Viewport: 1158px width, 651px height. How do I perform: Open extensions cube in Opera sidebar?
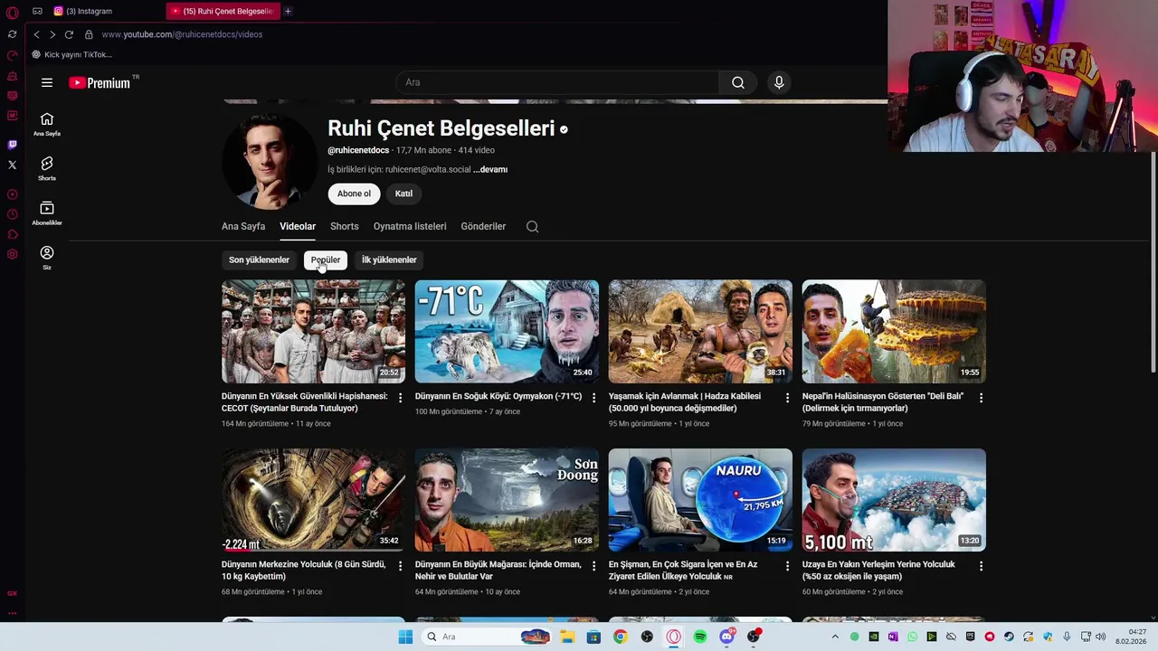(x=12, y=234)
